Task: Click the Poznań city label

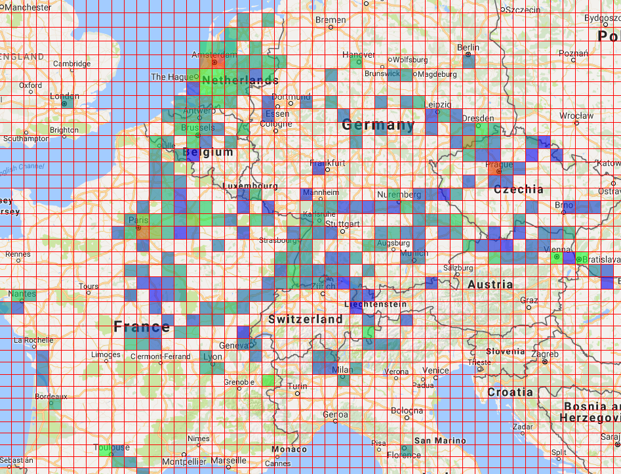Action: click(x=574, y=53)
